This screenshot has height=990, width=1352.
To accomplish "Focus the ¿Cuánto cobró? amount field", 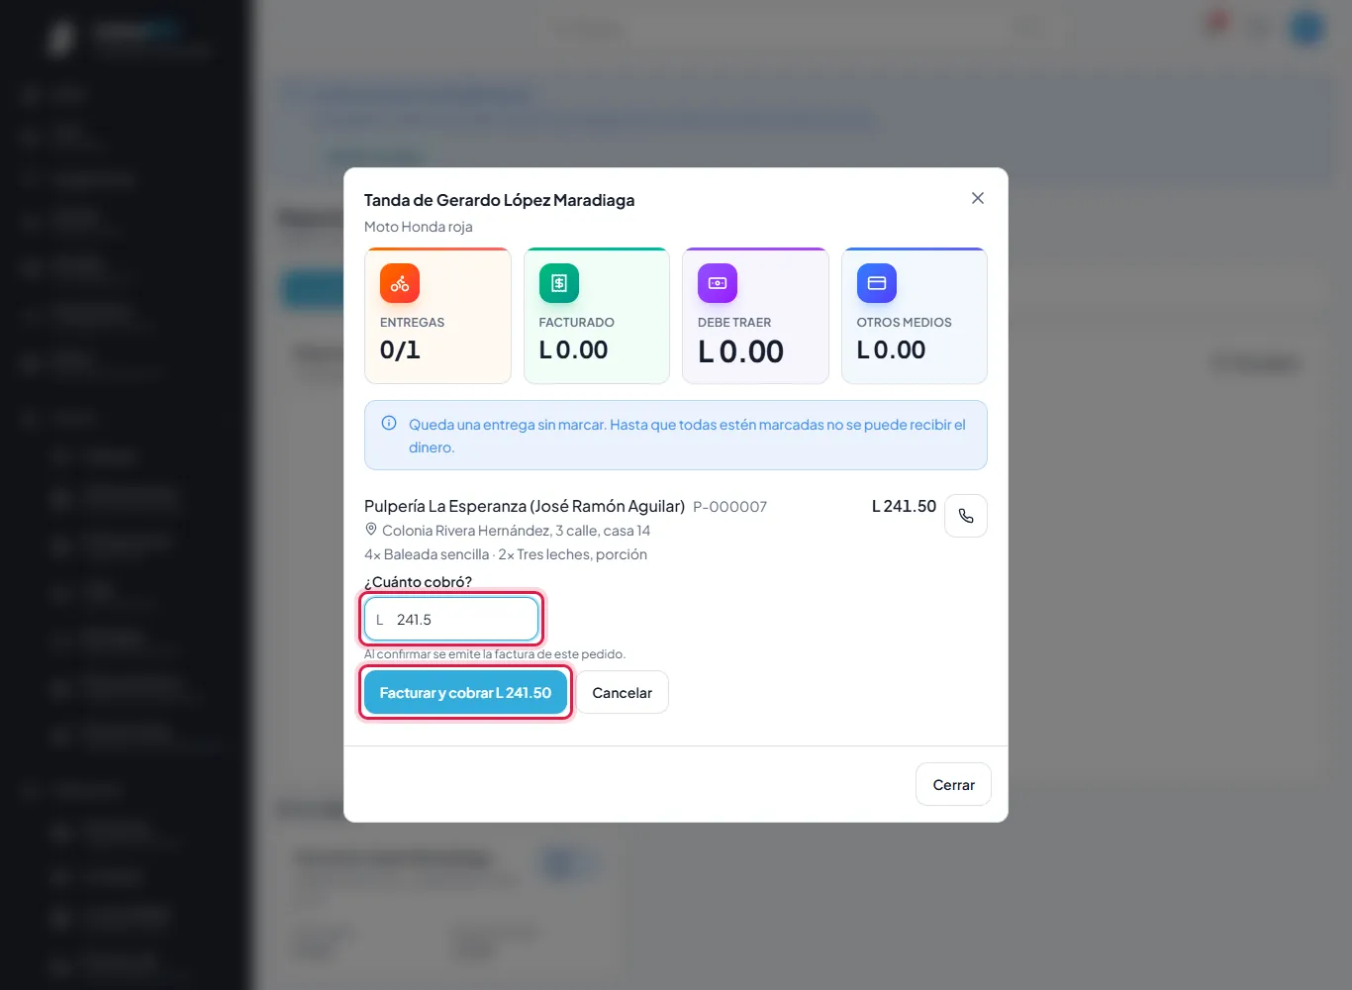I will 451,620.
